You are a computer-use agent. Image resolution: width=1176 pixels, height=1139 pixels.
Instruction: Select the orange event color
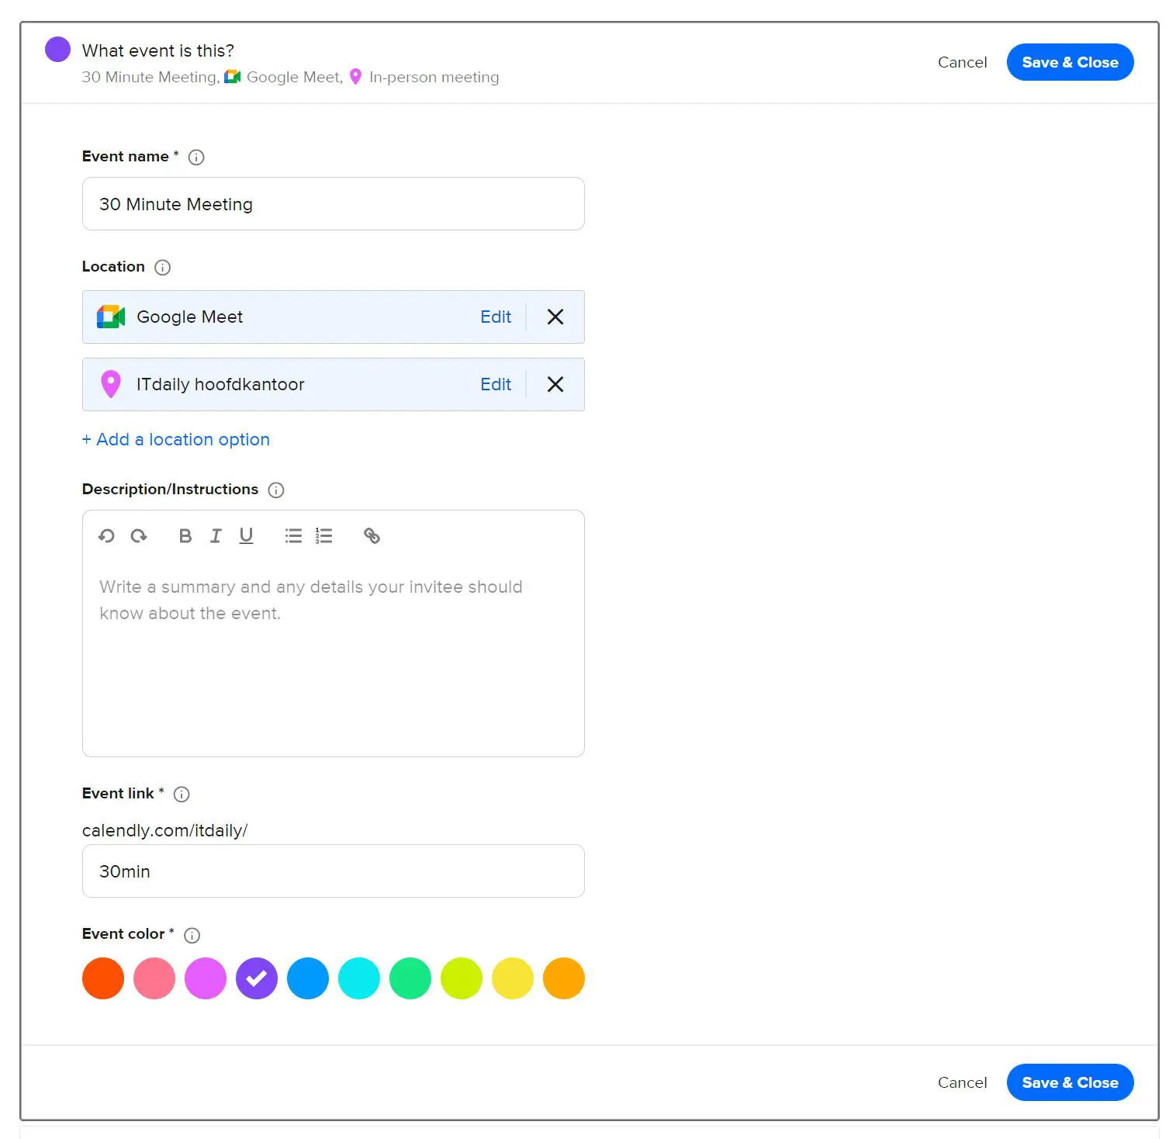pos(564,978)
